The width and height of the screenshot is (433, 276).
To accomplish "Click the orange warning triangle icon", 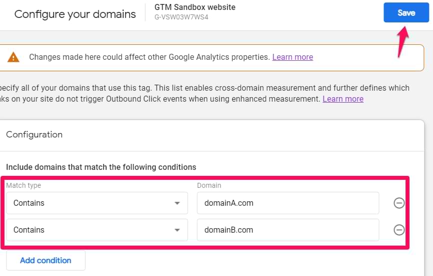I will (x=13, y=57).
